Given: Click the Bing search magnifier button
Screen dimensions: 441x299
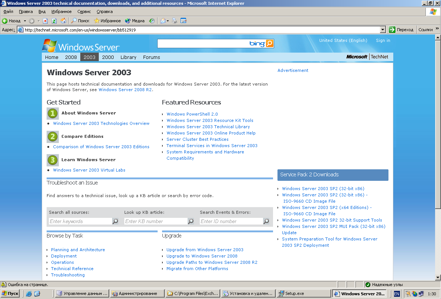Looking at the screenshot, I should tap(269, 43).
